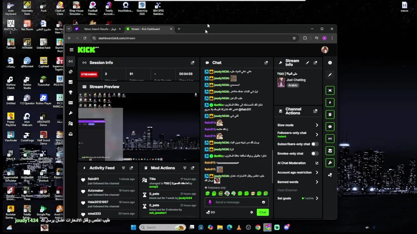Open the browser tab list dropdown arrow
This screenshot has height=234, width=417.
click(x=69, y=29)
